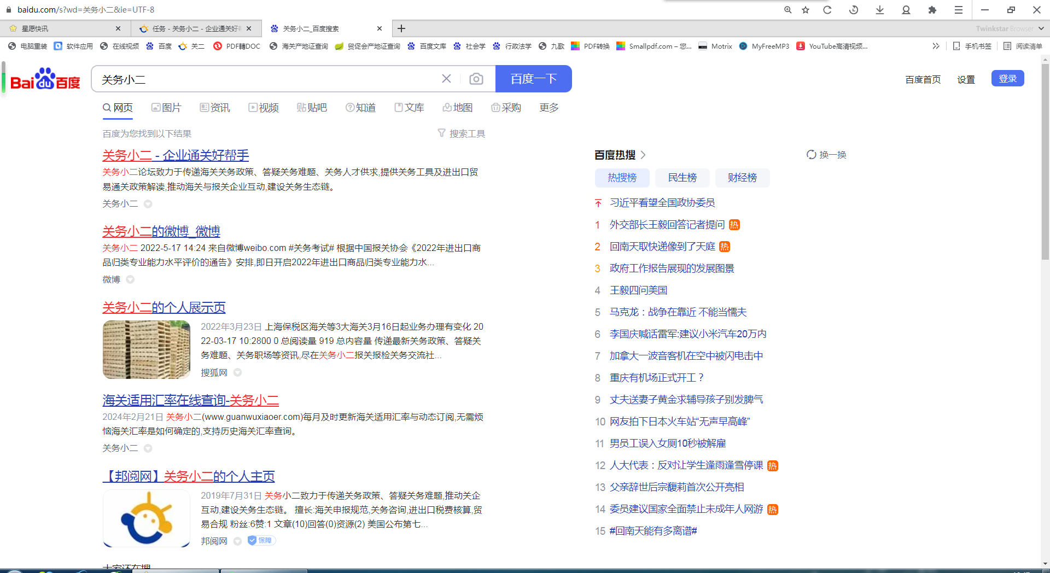Clear the search box with the X icon
Screen dimensions: 1050x573
pyautogui.click(x=446, y=79)
